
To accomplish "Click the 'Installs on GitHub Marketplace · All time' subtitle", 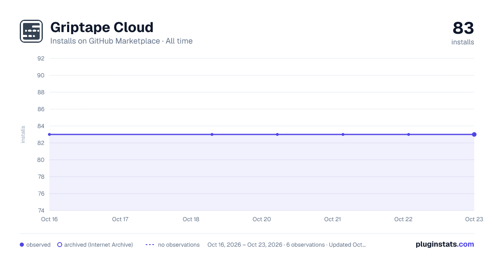I will (x=121, y=41).
